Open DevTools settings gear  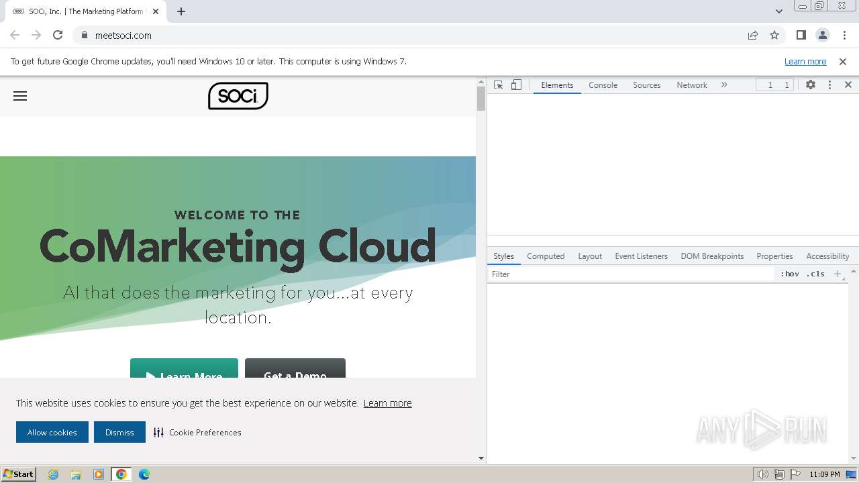811,85
